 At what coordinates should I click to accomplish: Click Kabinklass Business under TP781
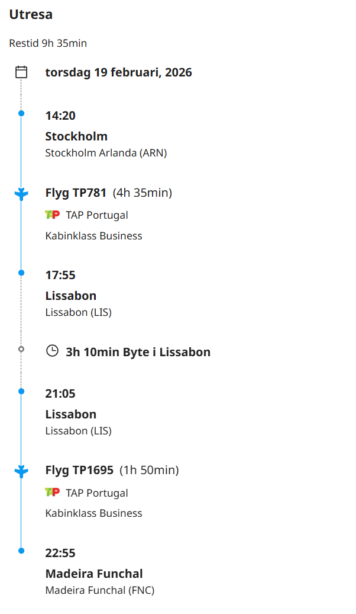point(93,235)
